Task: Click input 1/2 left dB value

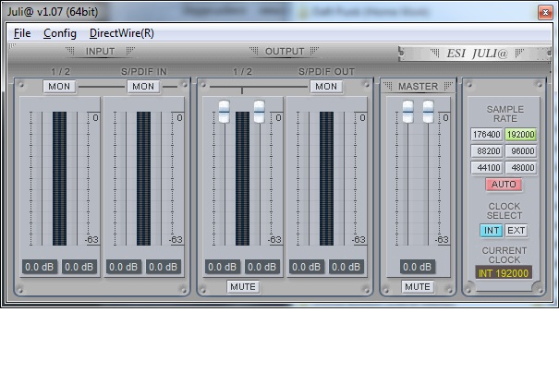Action: pos(39,267)
